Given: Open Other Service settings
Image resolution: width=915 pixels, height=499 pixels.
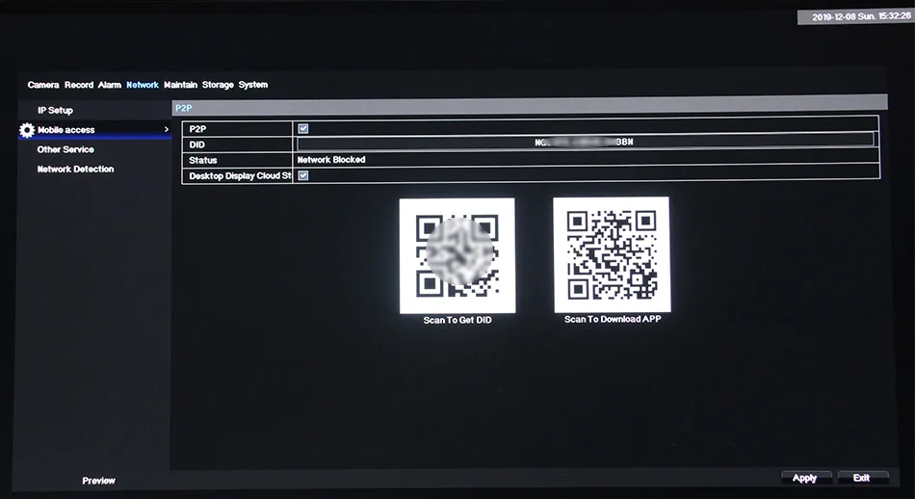Looking at the screenshot, I should (x=65, y=149).
